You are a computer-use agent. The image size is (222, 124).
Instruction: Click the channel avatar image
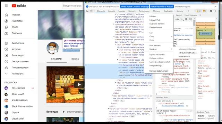pyautogui.click(x=53, y=48)
